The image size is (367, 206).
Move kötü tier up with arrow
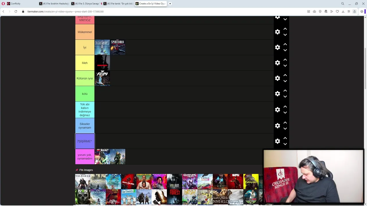click(x=285, y=91)
